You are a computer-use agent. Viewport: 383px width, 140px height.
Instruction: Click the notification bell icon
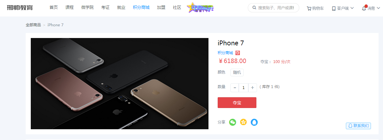coord(364,8)
